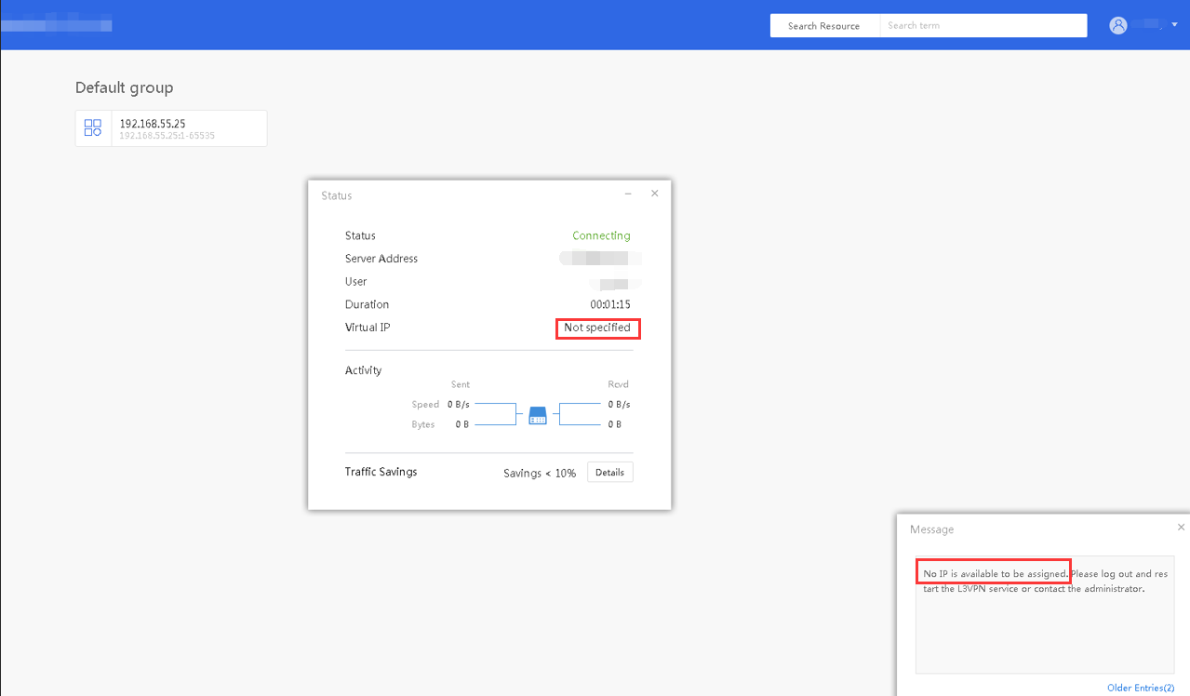
Task: Click the Default group heading
Action: 124,87
